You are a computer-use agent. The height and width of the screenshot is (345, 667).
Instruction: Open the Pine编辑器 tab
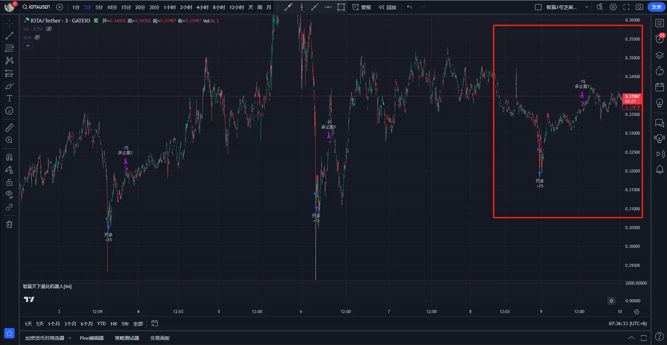(x=92, y=338)
